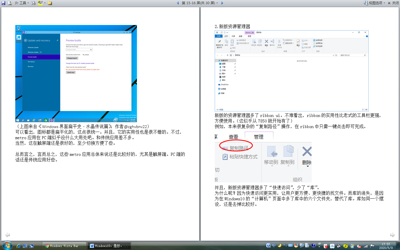Open Internet Explorer from the quick launch

19,246
